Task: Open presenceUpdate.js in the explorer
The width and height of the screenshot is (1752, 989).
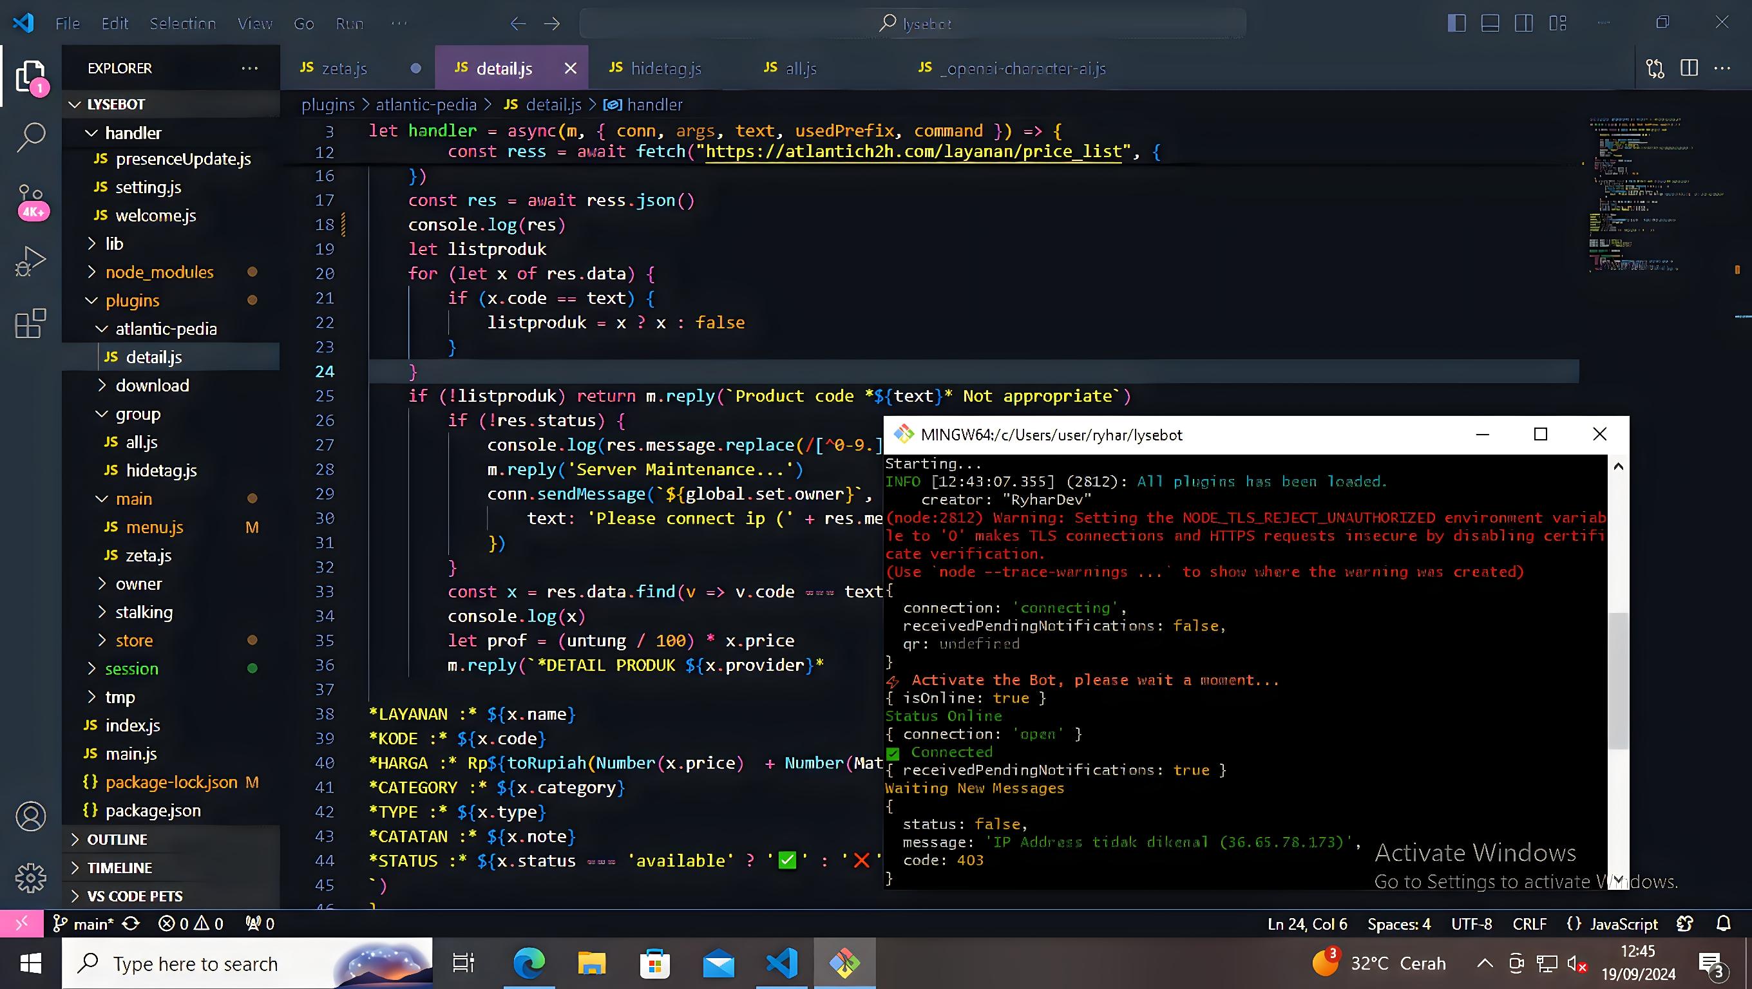Action: (183, 159)
